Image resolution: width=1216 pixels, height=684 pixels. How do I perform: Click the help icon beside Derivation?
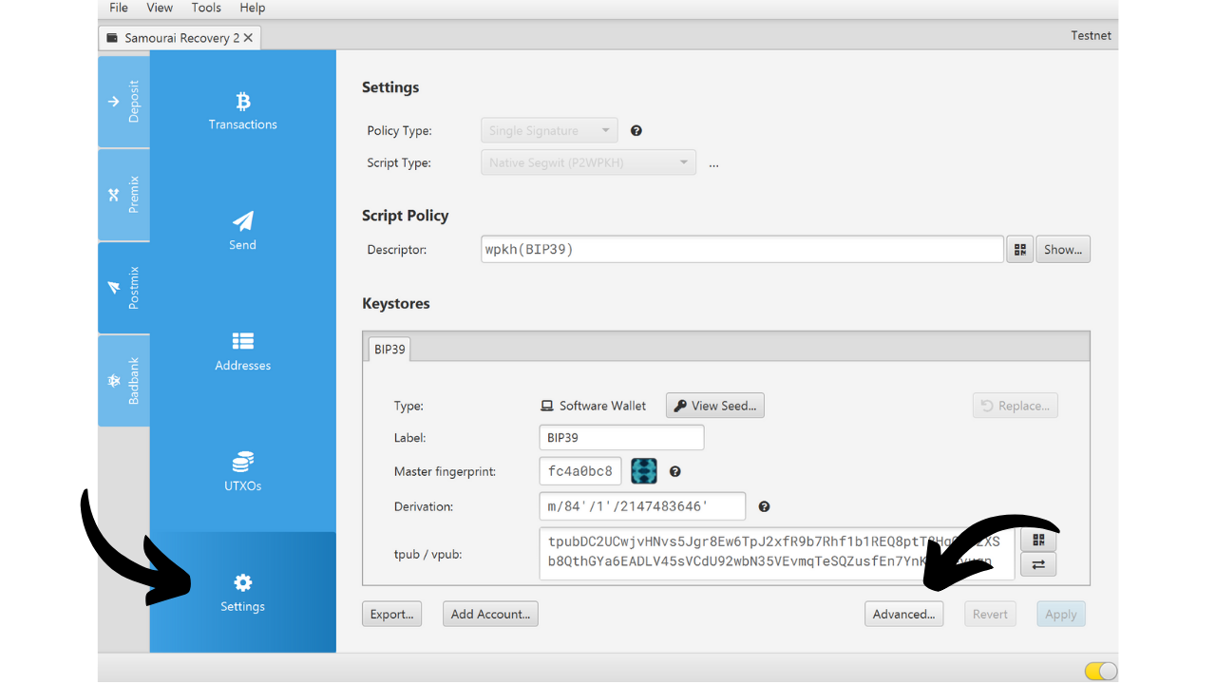pos(764,506)
